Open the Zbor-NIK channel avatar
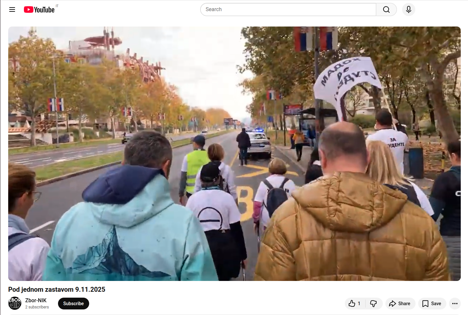The image size is (468, 315). coord(15,303)
